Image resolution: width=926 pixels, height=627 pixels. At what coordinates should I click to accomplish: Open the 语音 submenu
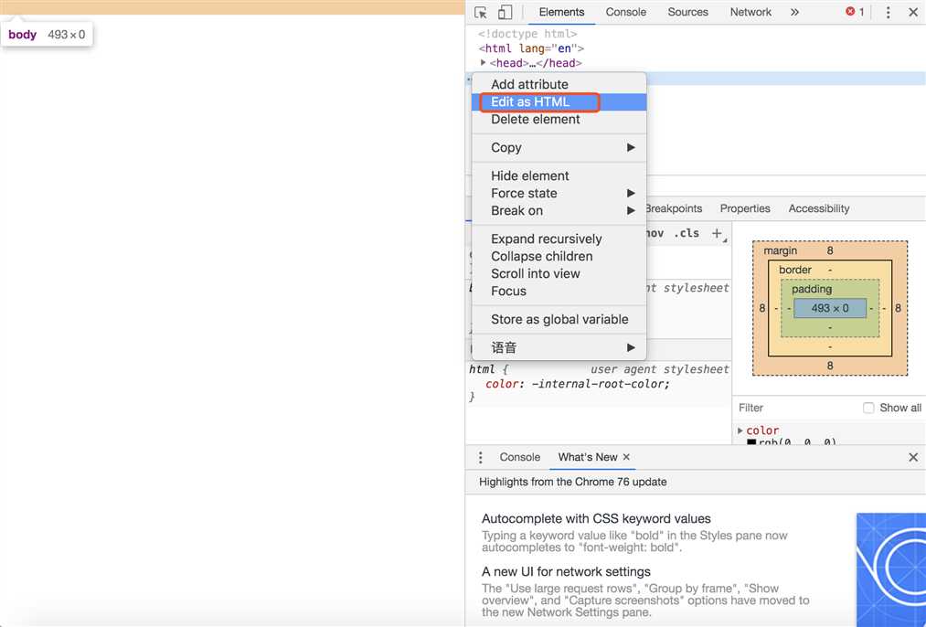pyautogui.click(x=559, y=347)
